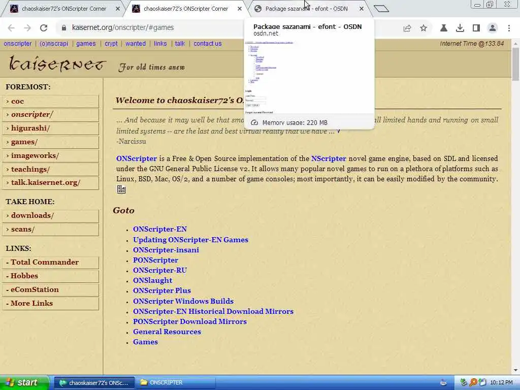520x390 pixels.
Task: Go to ONScripter Windows Builds link
Action: (183, 301)
